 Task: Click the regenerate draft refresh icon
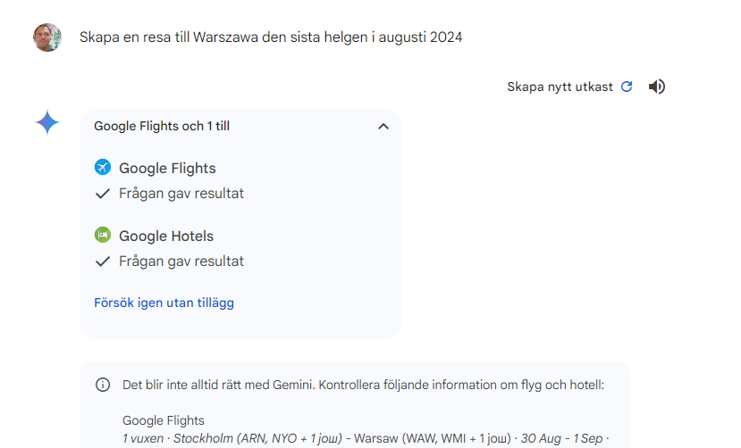click(627, 87)
